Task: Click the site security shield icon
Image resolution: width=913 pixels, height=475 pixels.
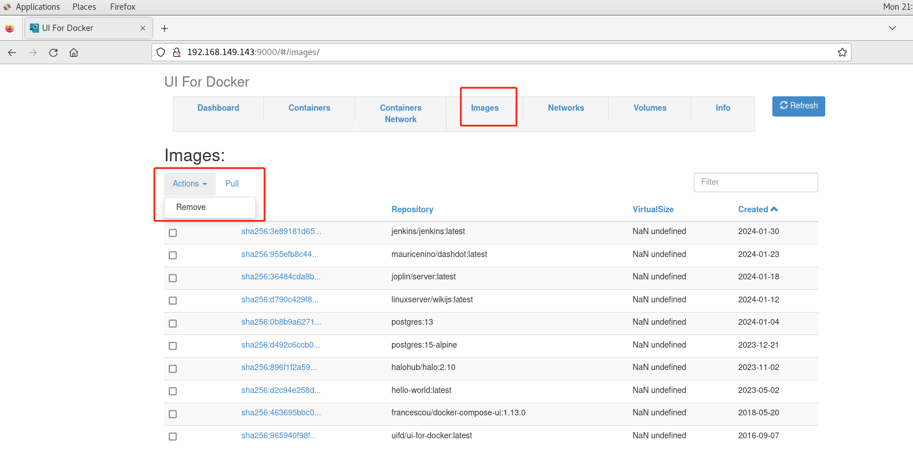Action: 161,52
